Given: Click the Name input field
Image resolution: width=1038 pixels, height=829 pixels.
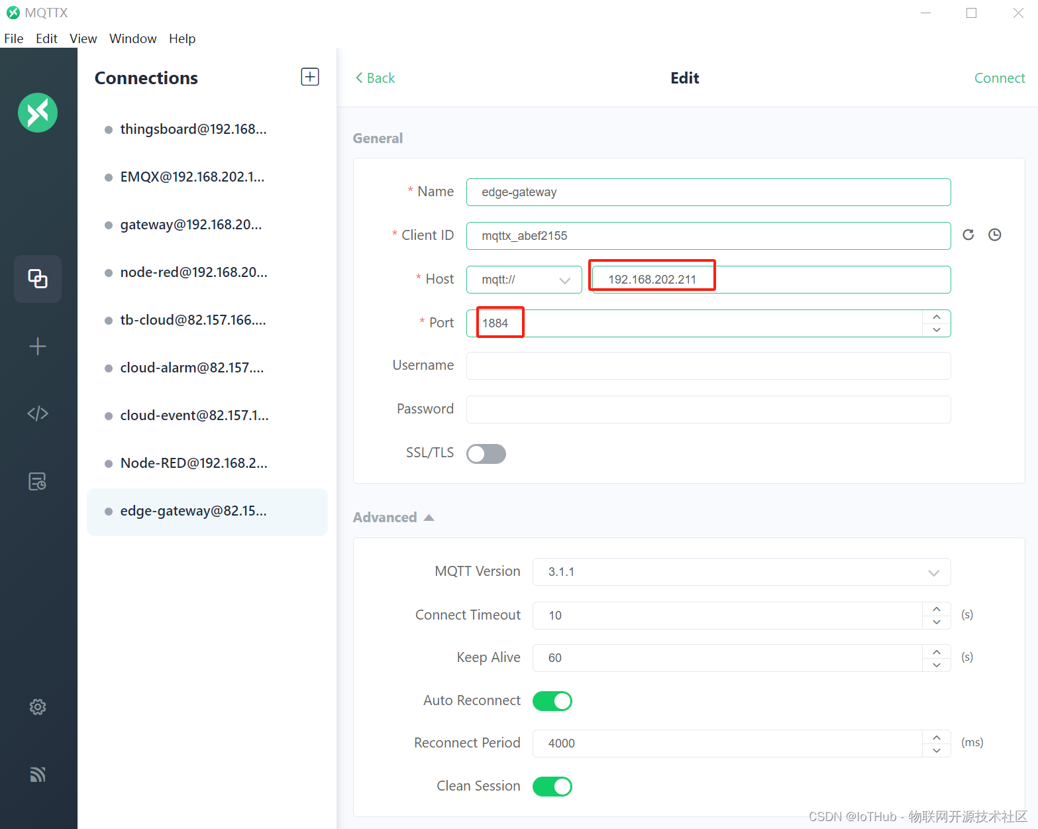Looking at the screenshot, I should (709, 192).
